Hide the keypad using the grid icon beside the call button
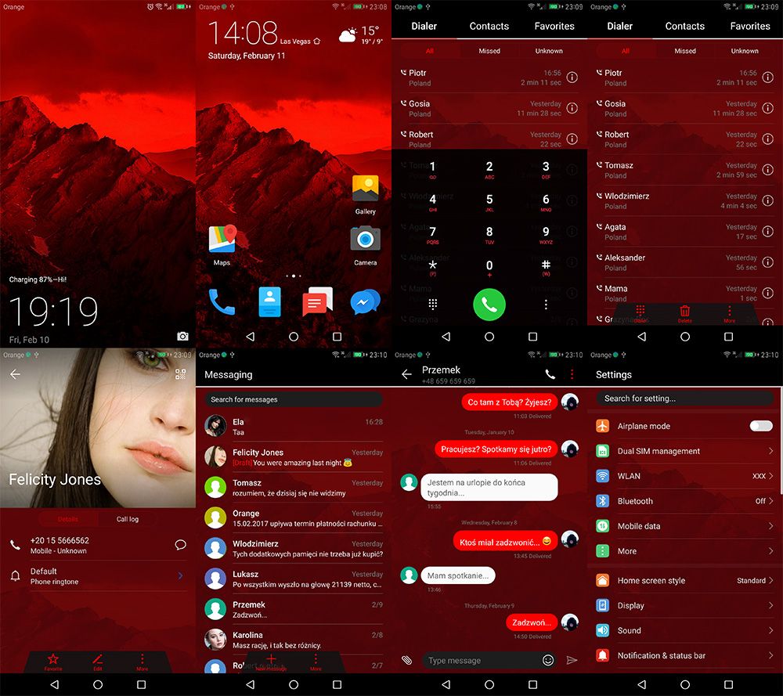 tap(432, 304)
